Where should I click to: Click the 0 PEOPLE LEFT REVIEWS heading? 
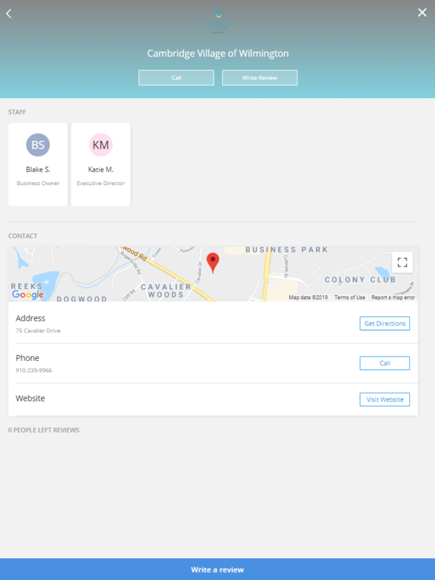click(x=44, y=430)
